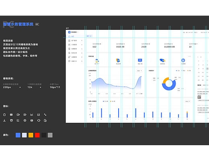
Task: Select the orange color swatch
Action: (31, 135)
